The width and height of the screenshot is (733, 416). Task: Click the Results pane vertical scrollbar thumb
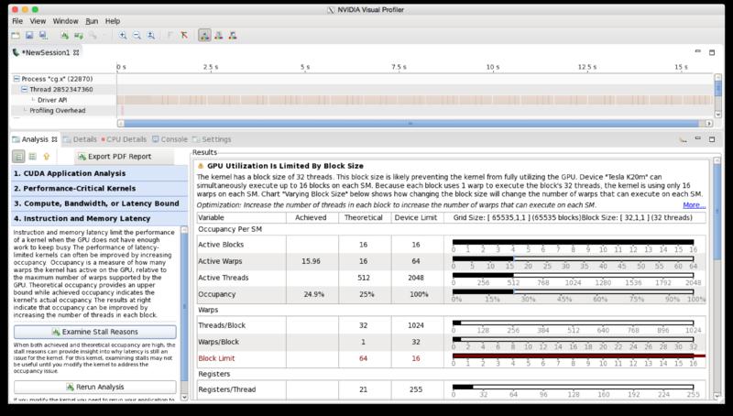point(717,212)
